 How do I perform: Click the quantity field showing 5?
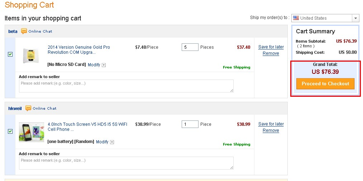coord(190,47)
